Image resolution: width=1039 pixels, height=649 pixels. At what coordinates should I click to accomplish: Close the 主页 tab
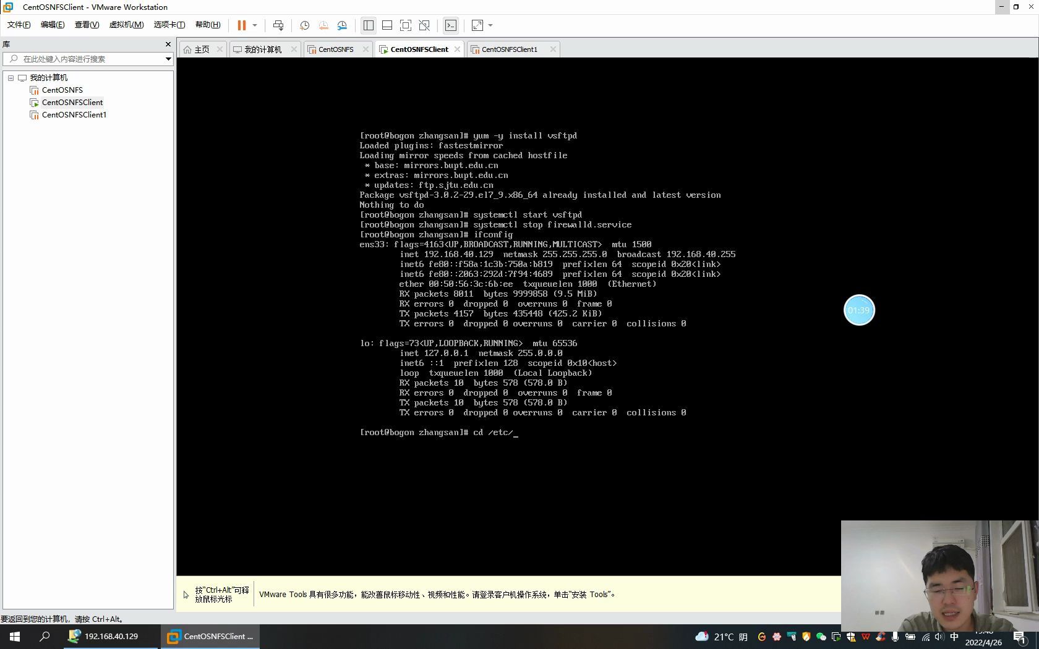click(x=220, y=49)
